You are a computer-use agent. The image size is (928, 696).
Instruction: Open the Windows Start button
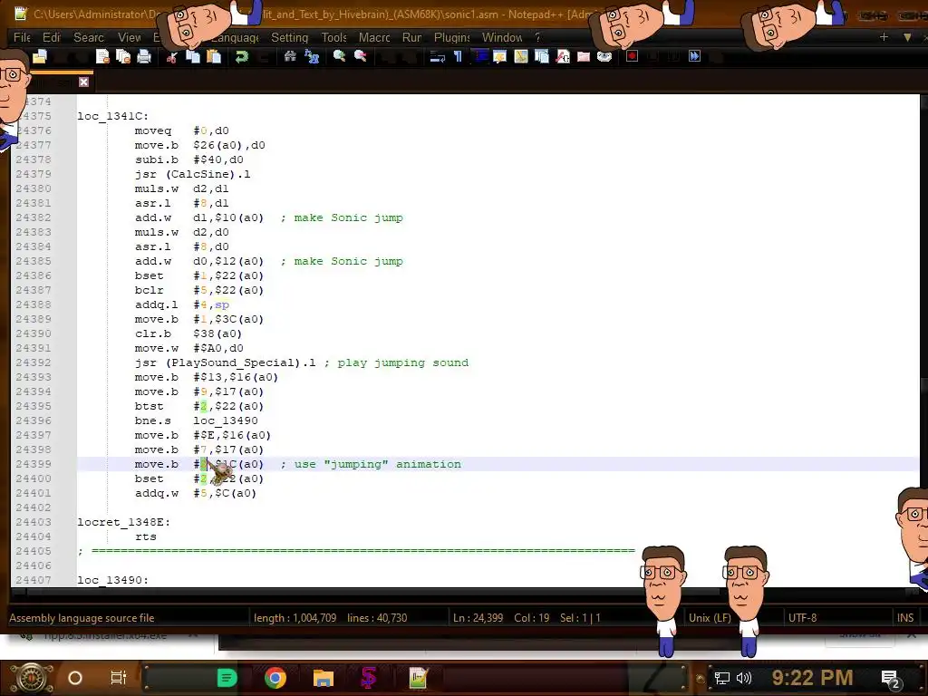tap(31, 678)
